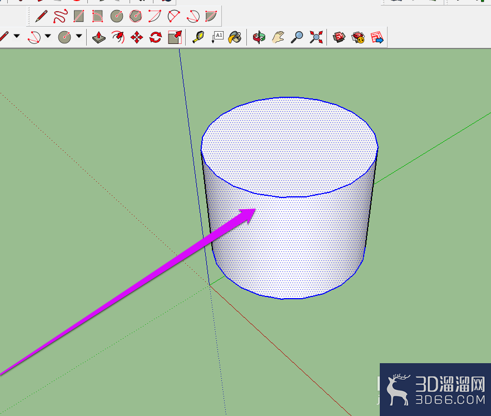The height and width of the screenshot is (416, 491).
Task: Select the Line pencil tool
Action: tap(41, 16)
